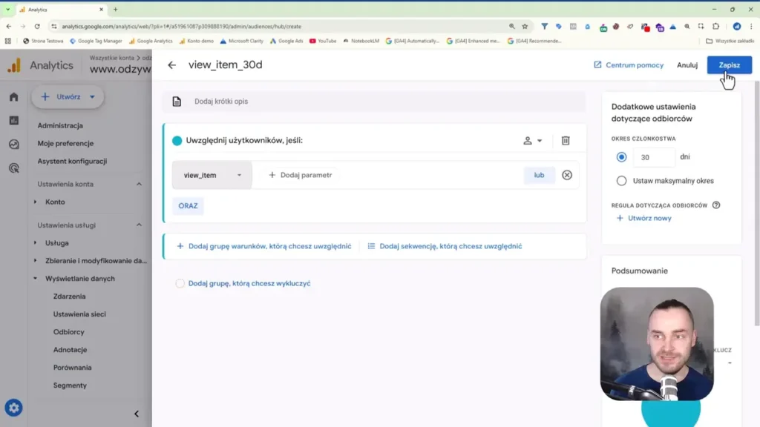This screenshot has width=760, height=427.
Task: Open Microsoft Clarity bookmark
Action: click(x=241, y=42)
